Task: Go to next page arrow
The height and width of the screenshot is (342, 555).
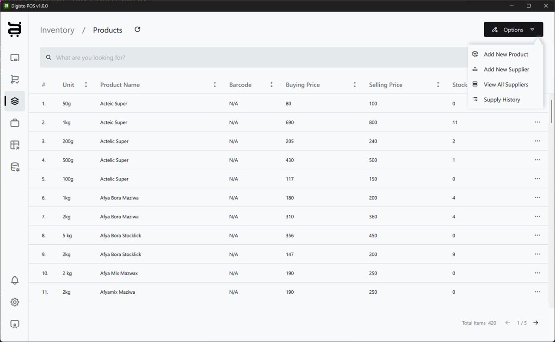Action: [536, 323]
